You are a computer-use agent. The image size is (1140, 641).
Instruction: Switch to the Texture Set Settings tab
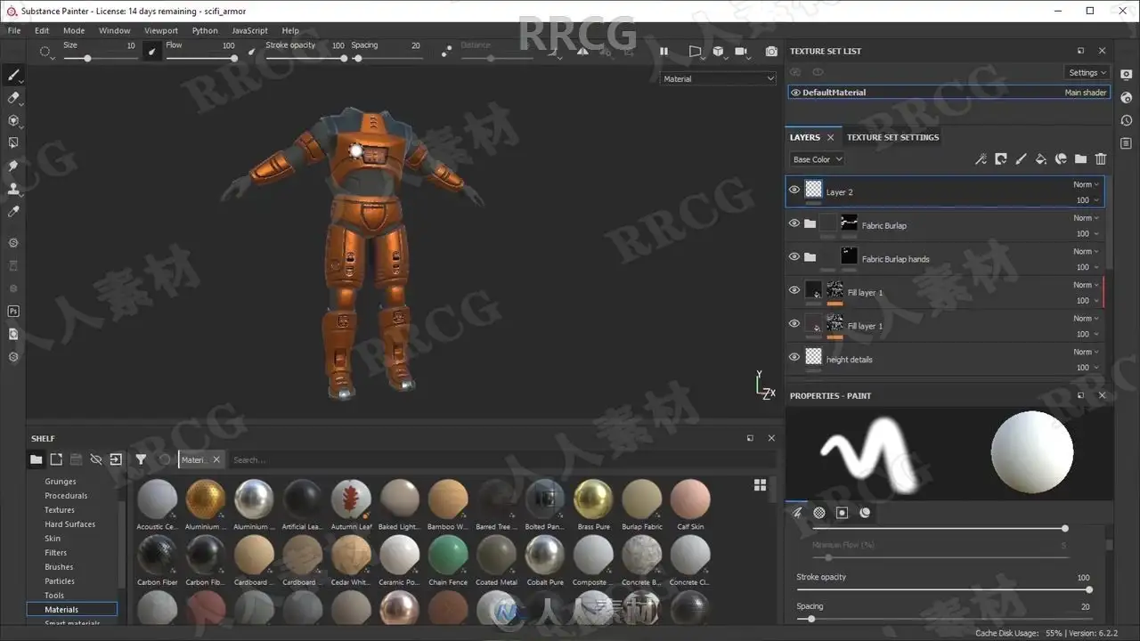point(892,137)
